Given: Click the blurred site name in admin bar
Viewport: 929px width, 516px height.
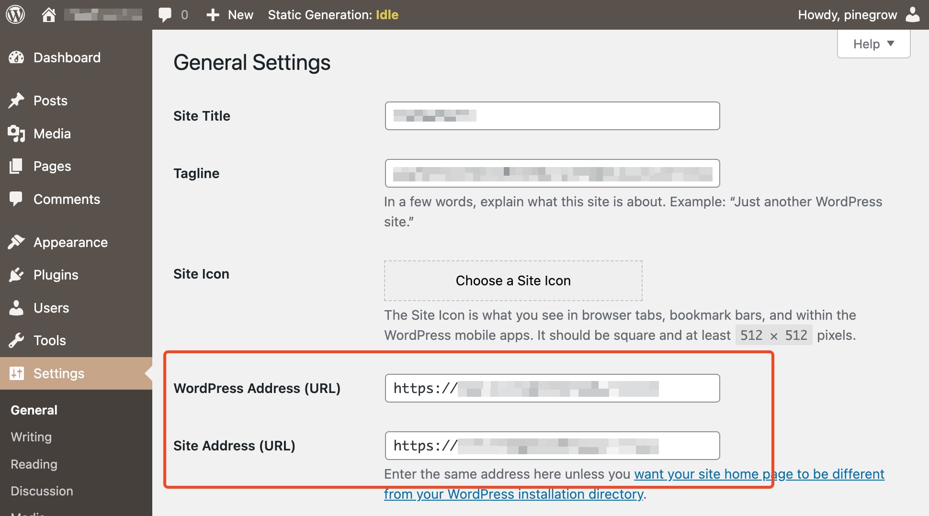Looking at the screenshot, I should 103,15.
